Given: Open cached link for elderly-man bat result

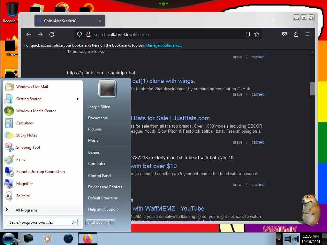Looking at the screenshot, I should (x=258, y=185).
